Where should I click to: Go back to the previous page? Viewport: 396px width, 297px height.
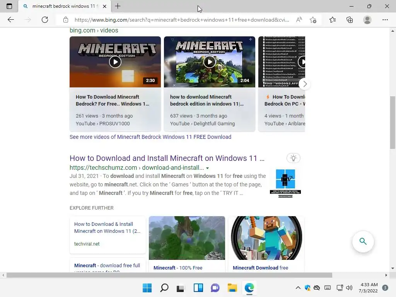(10, 20)
